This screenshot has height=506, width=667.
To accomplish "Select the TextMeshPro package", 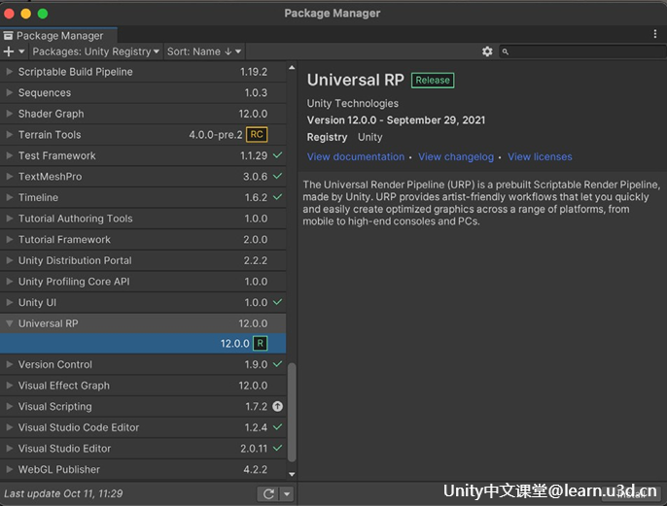I will pos(143,177).
